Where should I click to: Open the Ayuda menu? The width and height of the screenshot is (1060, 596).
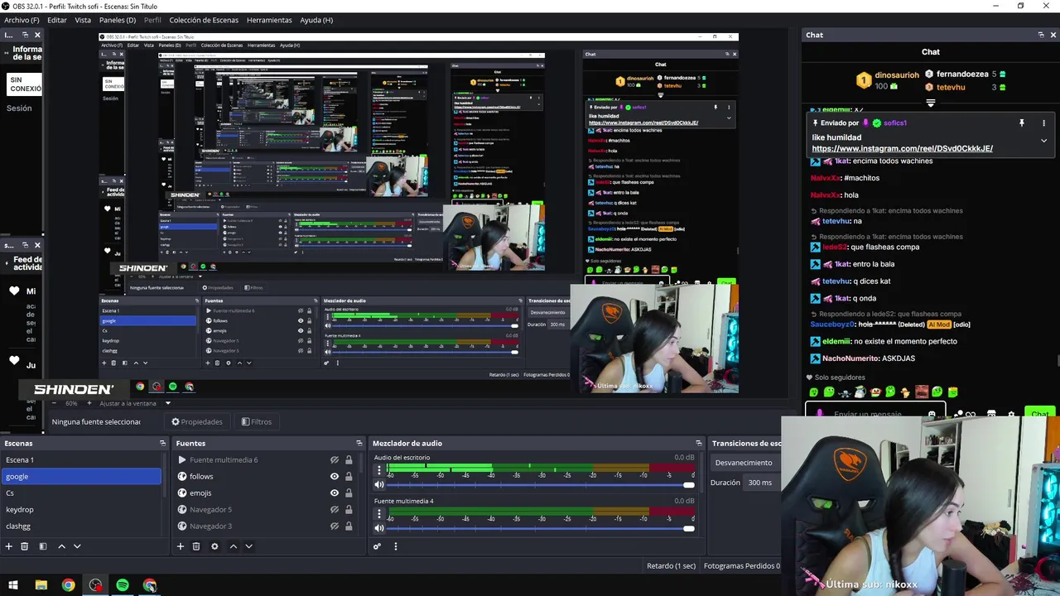[x=316, y=20]
